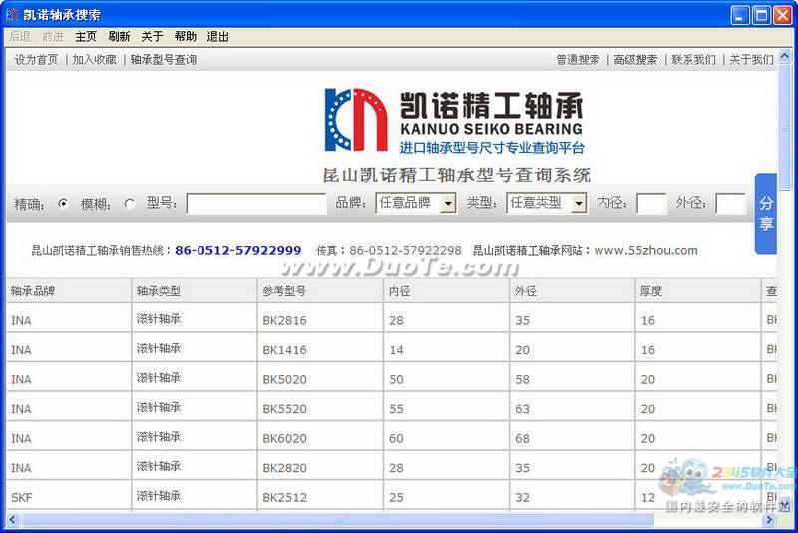Click 滚针轴承 type in BK1416 row
Image resolution: width=798 pixels, height=533 pixels.
pyautogui.click(x=195, y=349)
